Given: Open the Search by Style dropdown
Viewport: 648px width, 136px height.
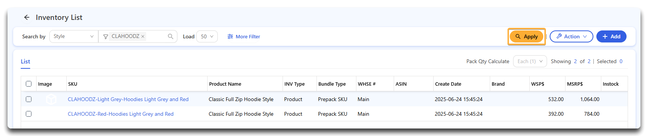Looking at the screenshot, I should pos(74,36).
